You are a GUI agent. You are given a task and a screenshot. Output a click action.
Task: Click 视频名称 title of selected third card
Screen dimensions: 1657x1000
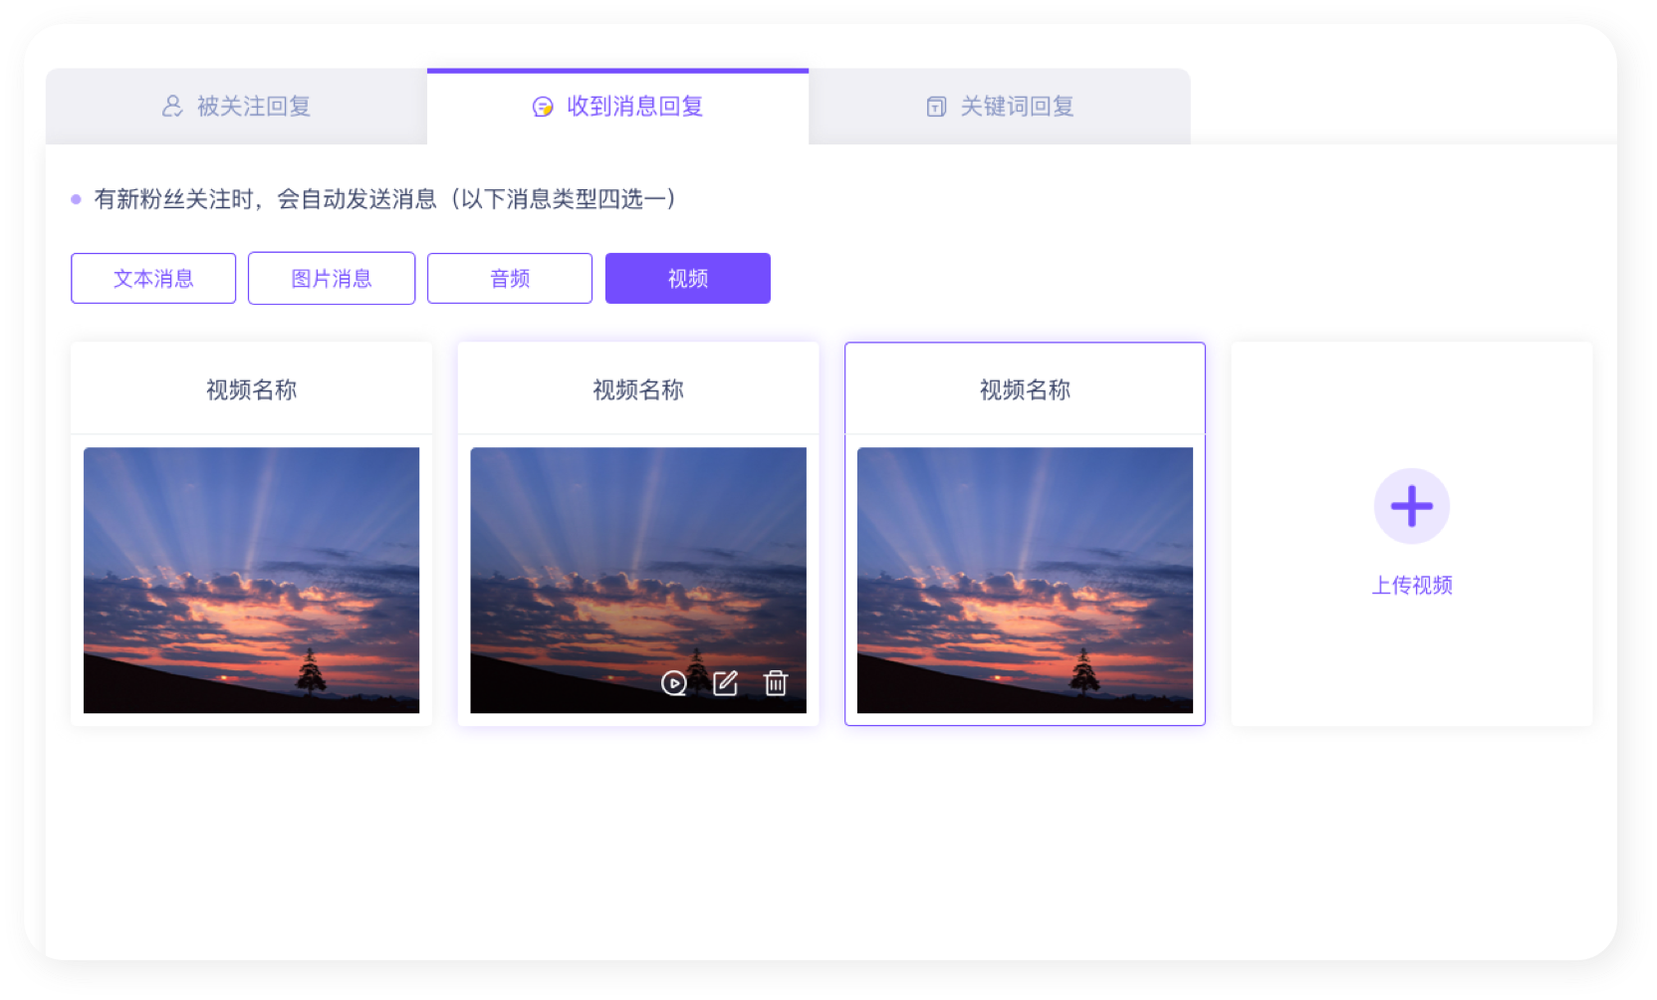pos(1025,389)
